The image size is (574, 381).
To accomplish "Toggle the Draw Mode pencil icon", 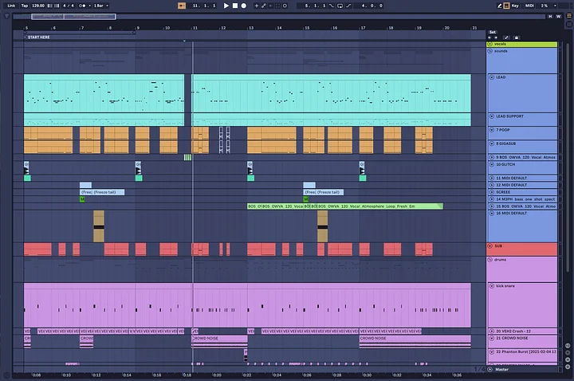I will click(x=499, y=6).
